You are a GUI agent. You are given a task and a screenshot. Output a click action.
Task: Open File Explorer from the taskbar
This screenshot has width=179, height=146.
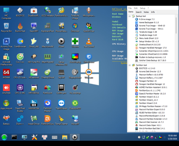65,137
